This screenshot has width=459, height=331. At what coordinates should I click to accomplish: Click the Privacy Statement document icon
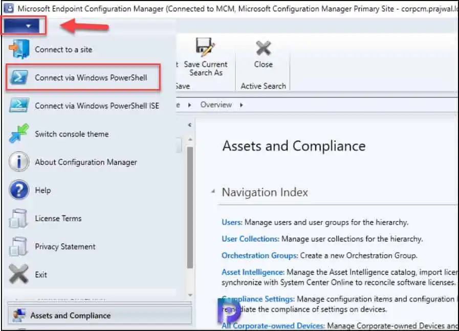click(x=18, y=246)
